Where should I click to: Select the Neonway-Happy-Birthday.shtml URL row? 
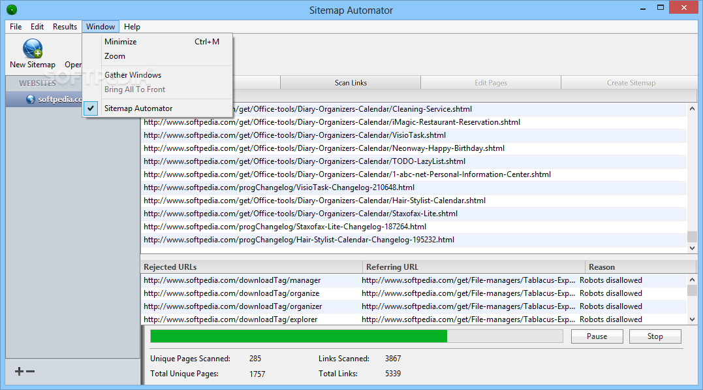[x=414, y=148]
